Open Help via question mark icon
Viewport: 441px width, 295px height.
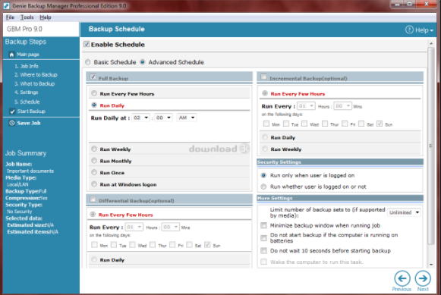(x=409, y=30)
